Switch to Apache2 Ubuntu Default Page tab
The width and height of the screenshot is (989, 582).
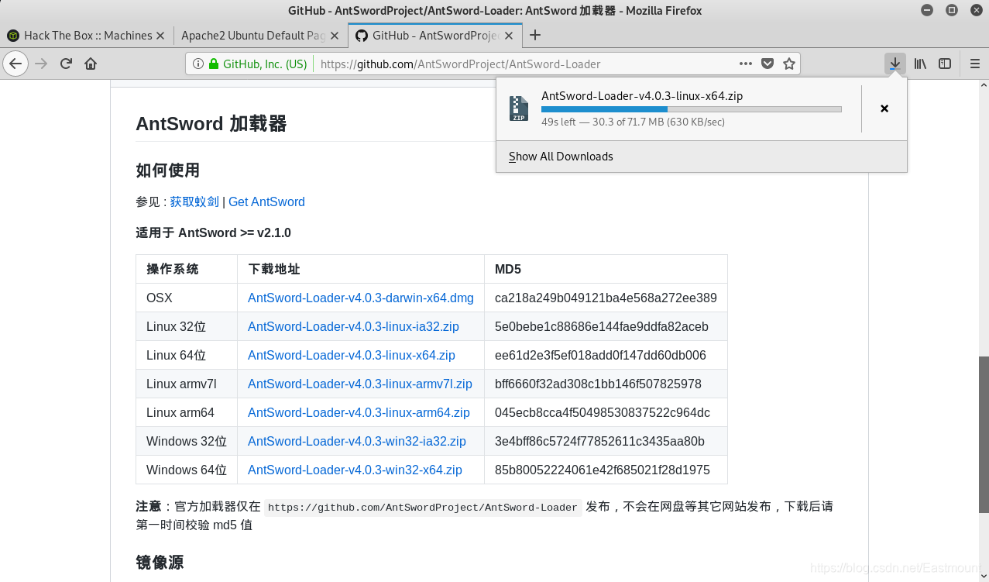261,35
